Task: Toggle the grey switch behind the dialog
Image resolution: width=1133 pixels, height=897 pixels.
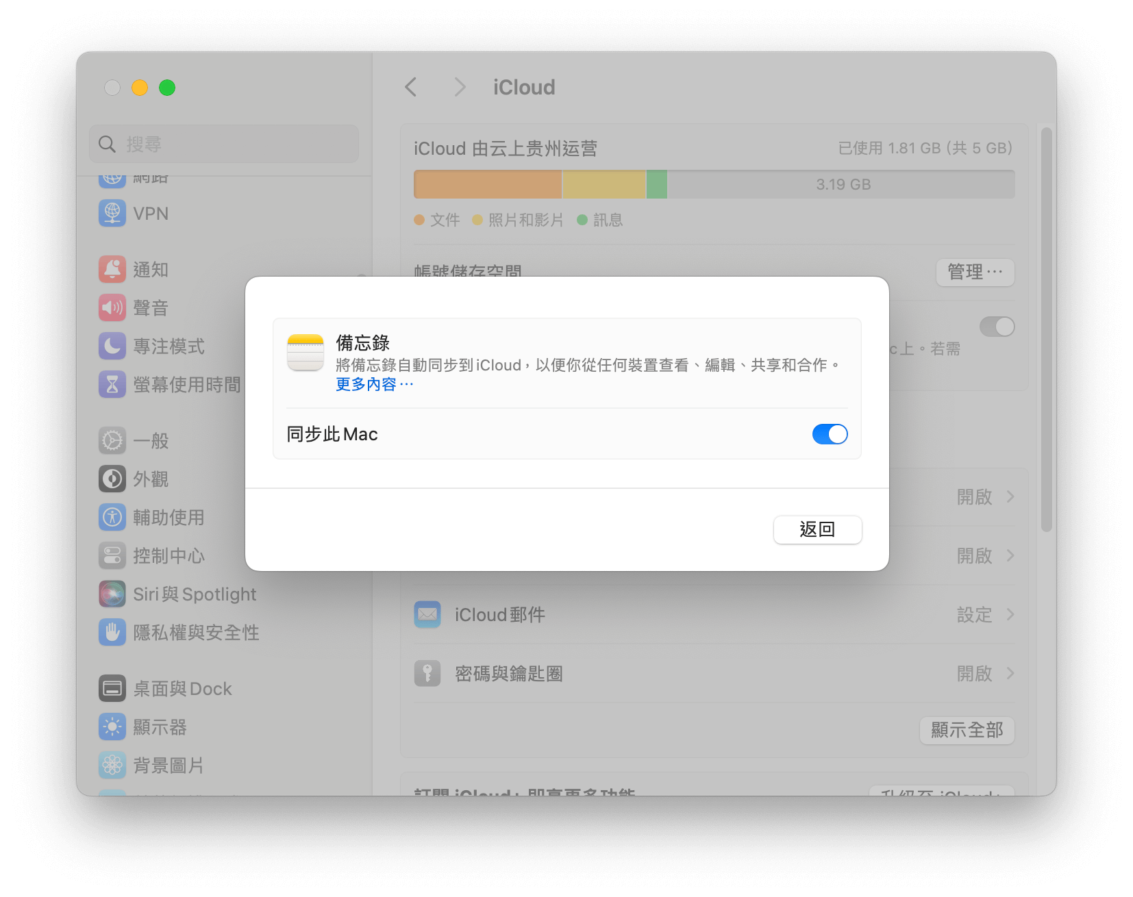Action: pyautogui.click(x=997, y=327)
